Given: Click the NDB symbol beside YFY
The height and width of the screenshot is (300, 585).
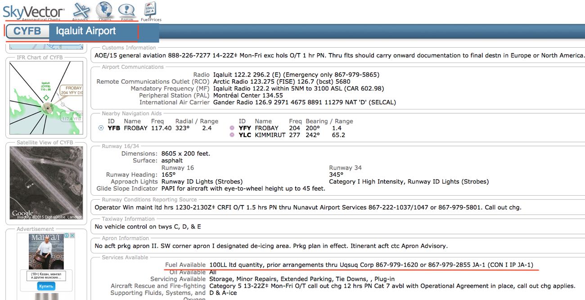Looking at the screenshot, I should pos(232,128).
